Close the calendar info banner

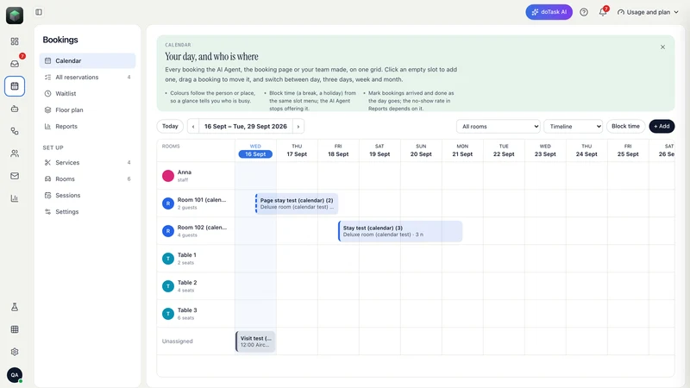(x=662, y=47)
